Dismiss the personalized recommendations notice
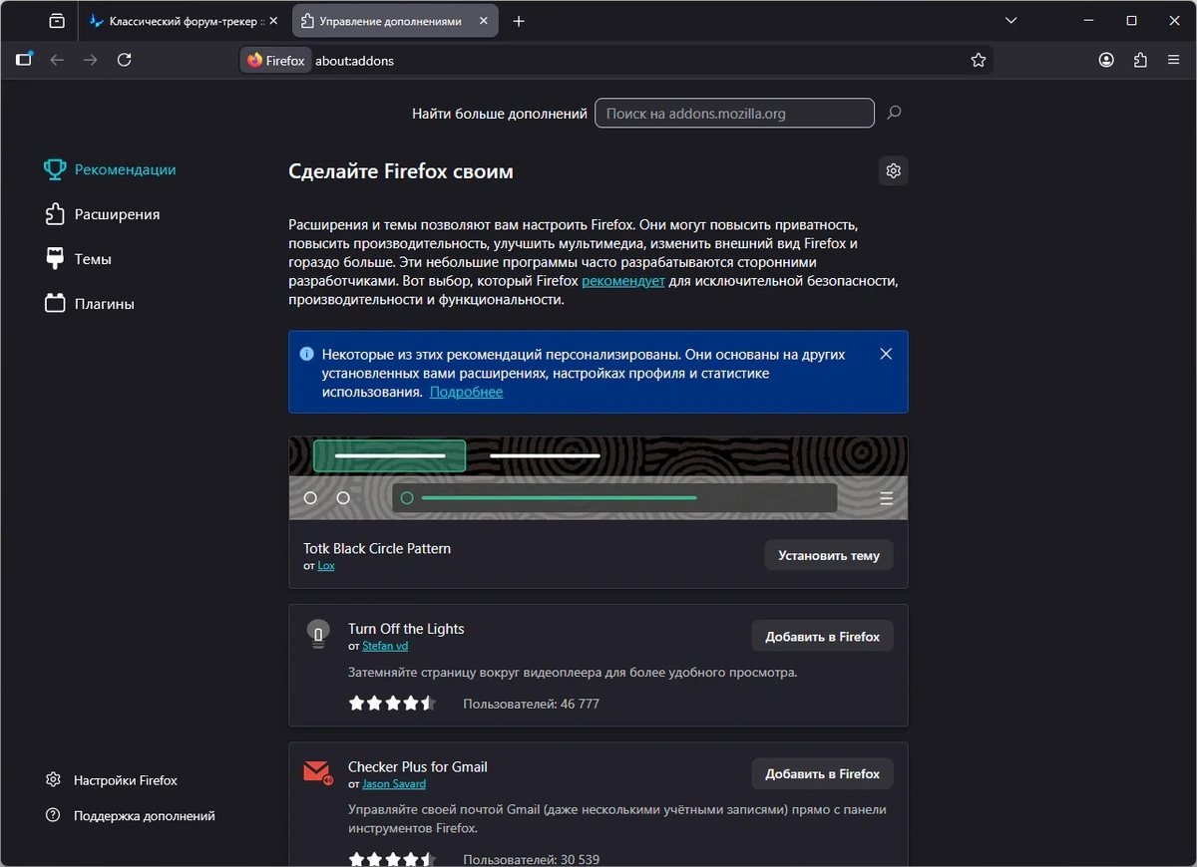Viewport: 1197px width, 867px height. coord(886,354)
